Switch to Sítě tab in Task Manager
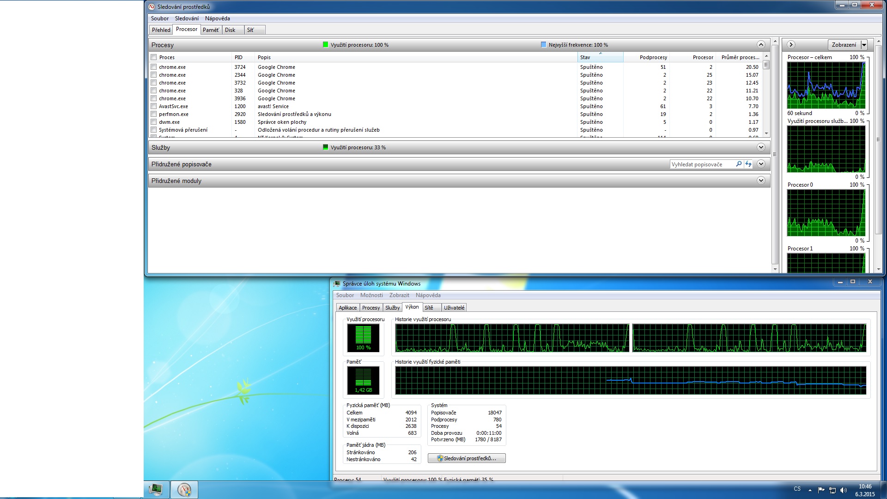The image size is (887, 499). point(431,308)
